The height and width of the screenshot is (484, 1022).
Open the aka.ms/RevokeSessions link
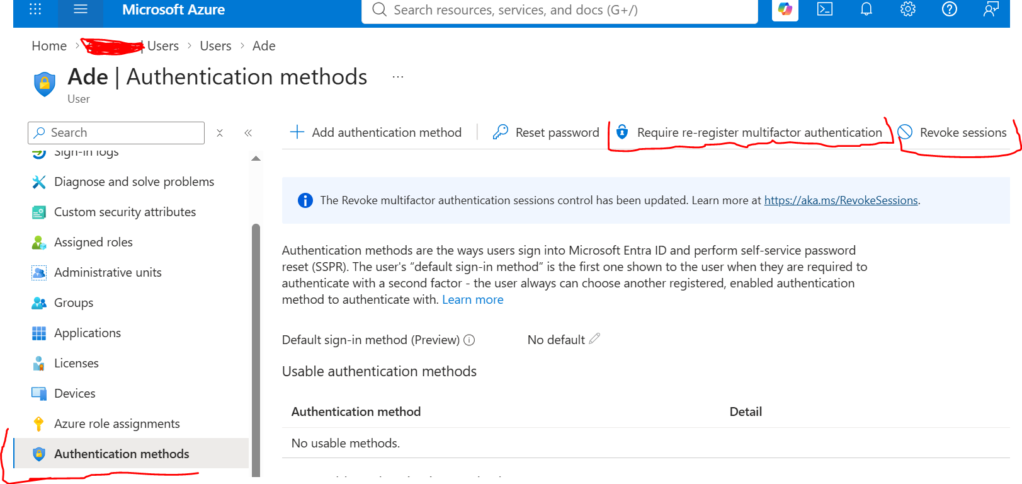point(841,200)
